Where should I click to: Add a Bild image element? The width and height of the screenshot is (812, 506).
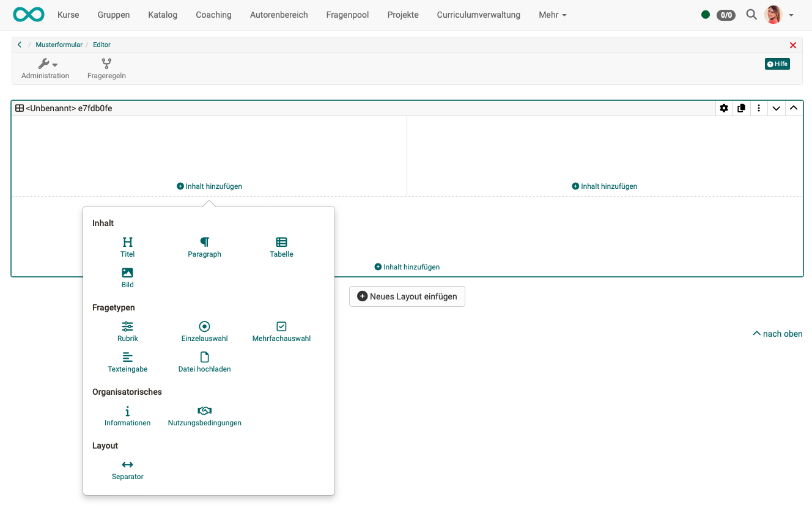coord(127,277)
